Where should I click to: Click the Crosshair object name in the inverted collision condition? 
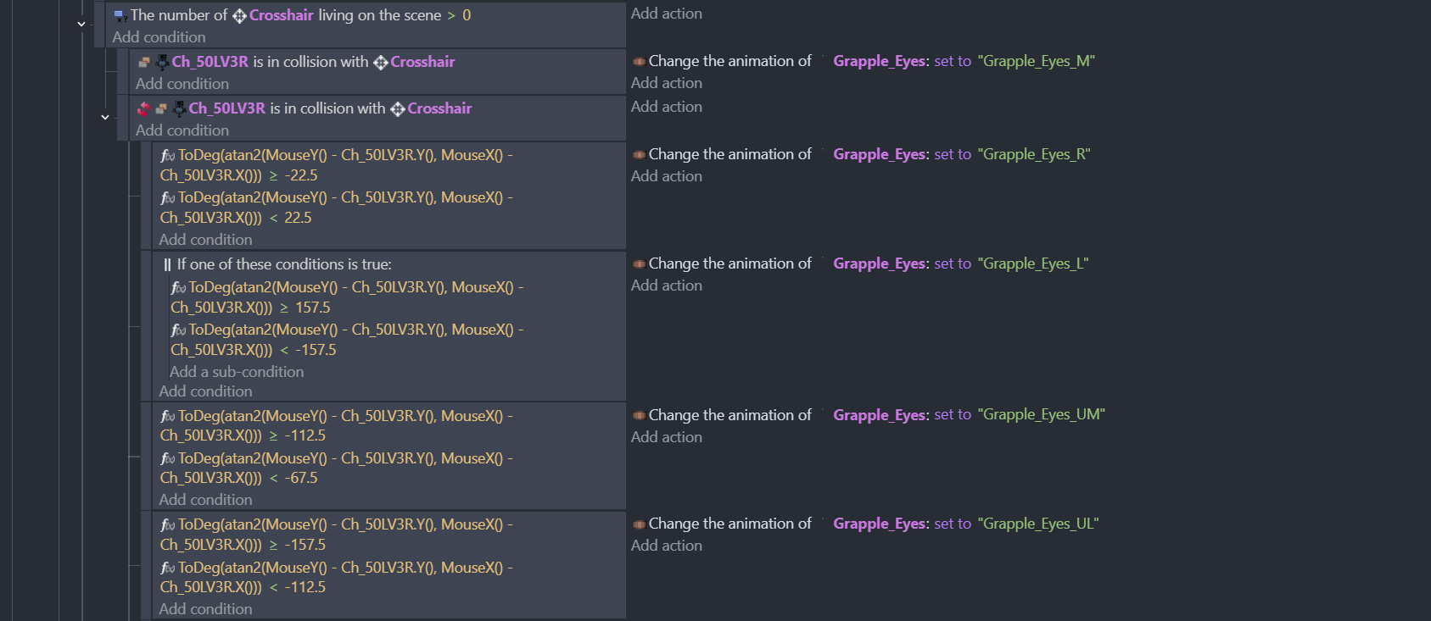[x=439, y=108]
